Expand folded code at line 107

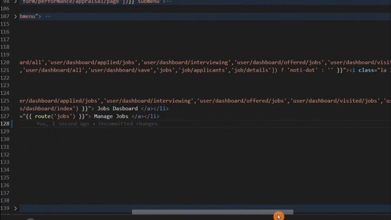tap(15, 16)
